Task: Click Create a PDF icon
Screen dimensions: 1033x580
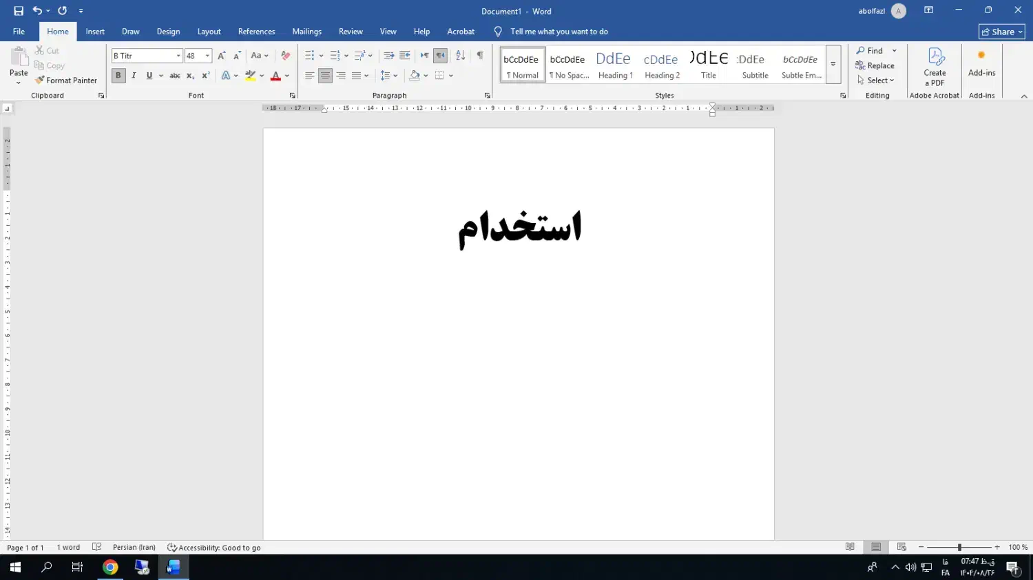Action: pyautogui.click(x=935, y=66)
